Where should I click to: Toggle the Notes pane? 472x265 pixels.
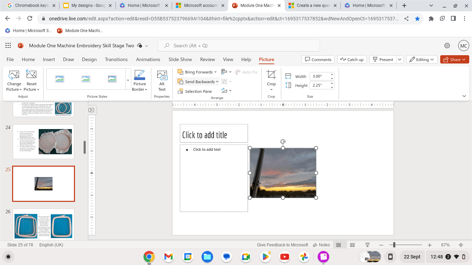(x=321, y=245)
